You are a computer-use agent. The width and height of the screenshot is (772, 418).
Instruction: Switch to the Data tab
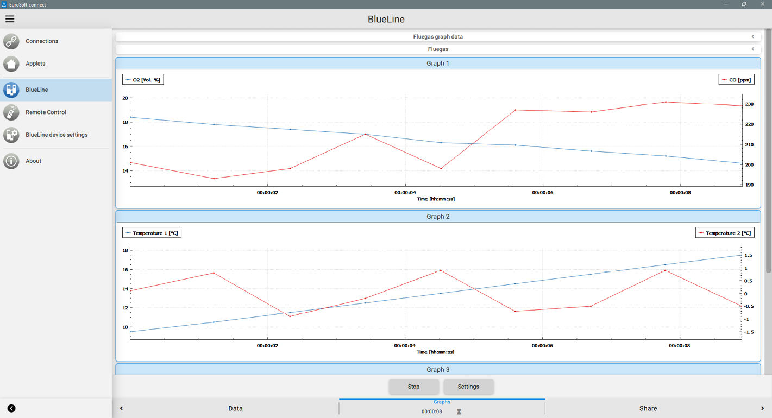point(235,408)
